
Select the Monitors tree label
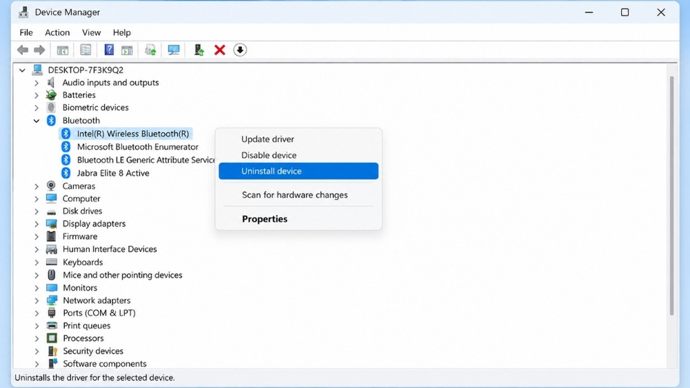click(x=79, y=288)
